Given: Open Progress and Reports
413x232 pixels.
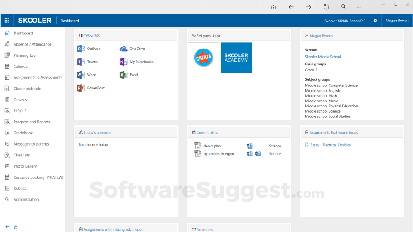Looking at the screenshot, I should [33, 122].
